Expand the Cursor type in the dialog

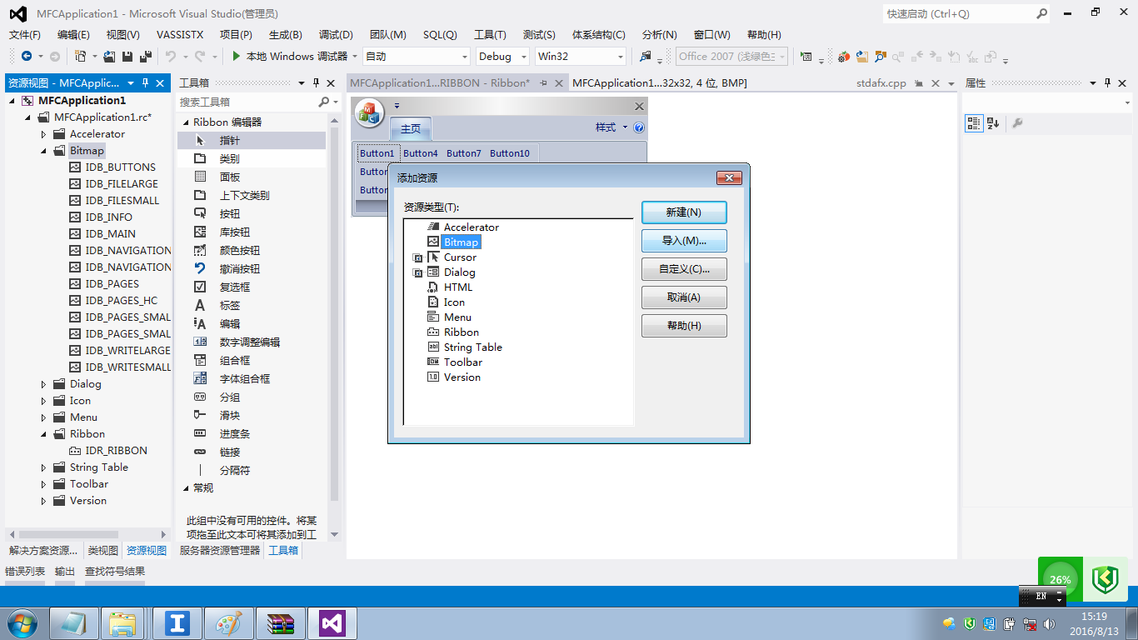(418, 258)
